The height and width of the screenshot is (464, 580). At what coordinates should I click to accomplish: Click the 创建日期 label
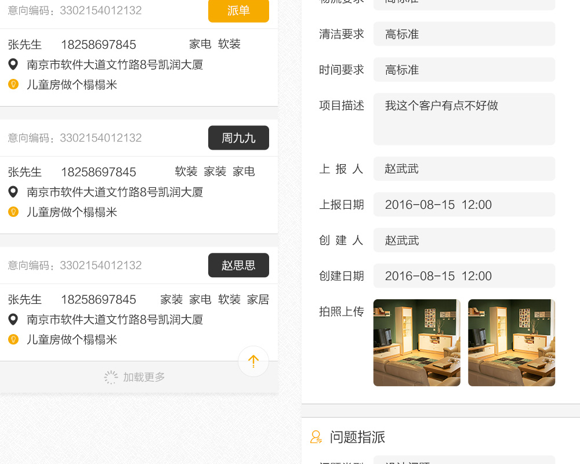tap(342, 275)
